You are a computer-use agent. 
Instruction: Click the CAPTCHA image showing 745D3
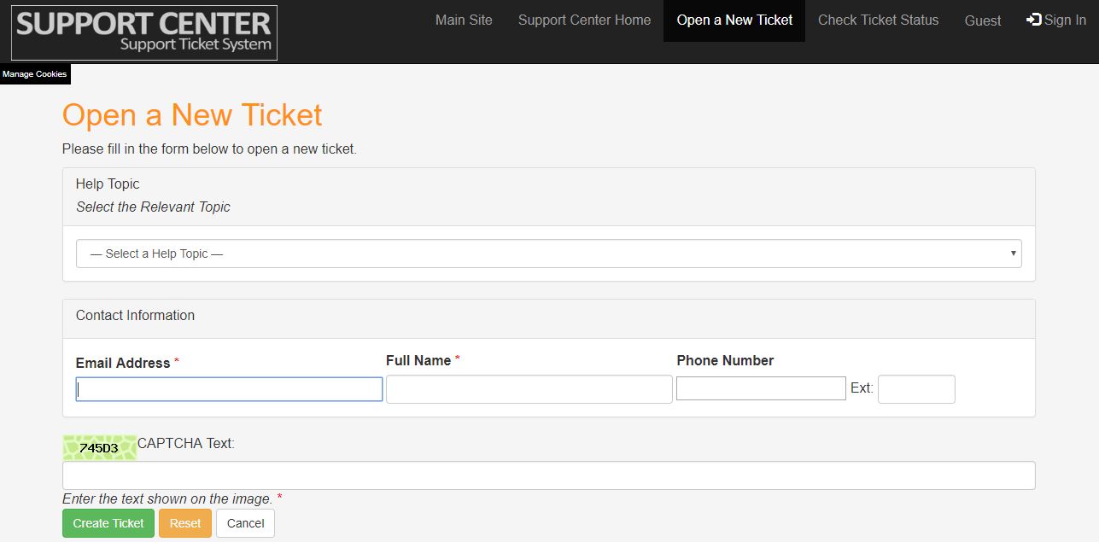(99, 447)
